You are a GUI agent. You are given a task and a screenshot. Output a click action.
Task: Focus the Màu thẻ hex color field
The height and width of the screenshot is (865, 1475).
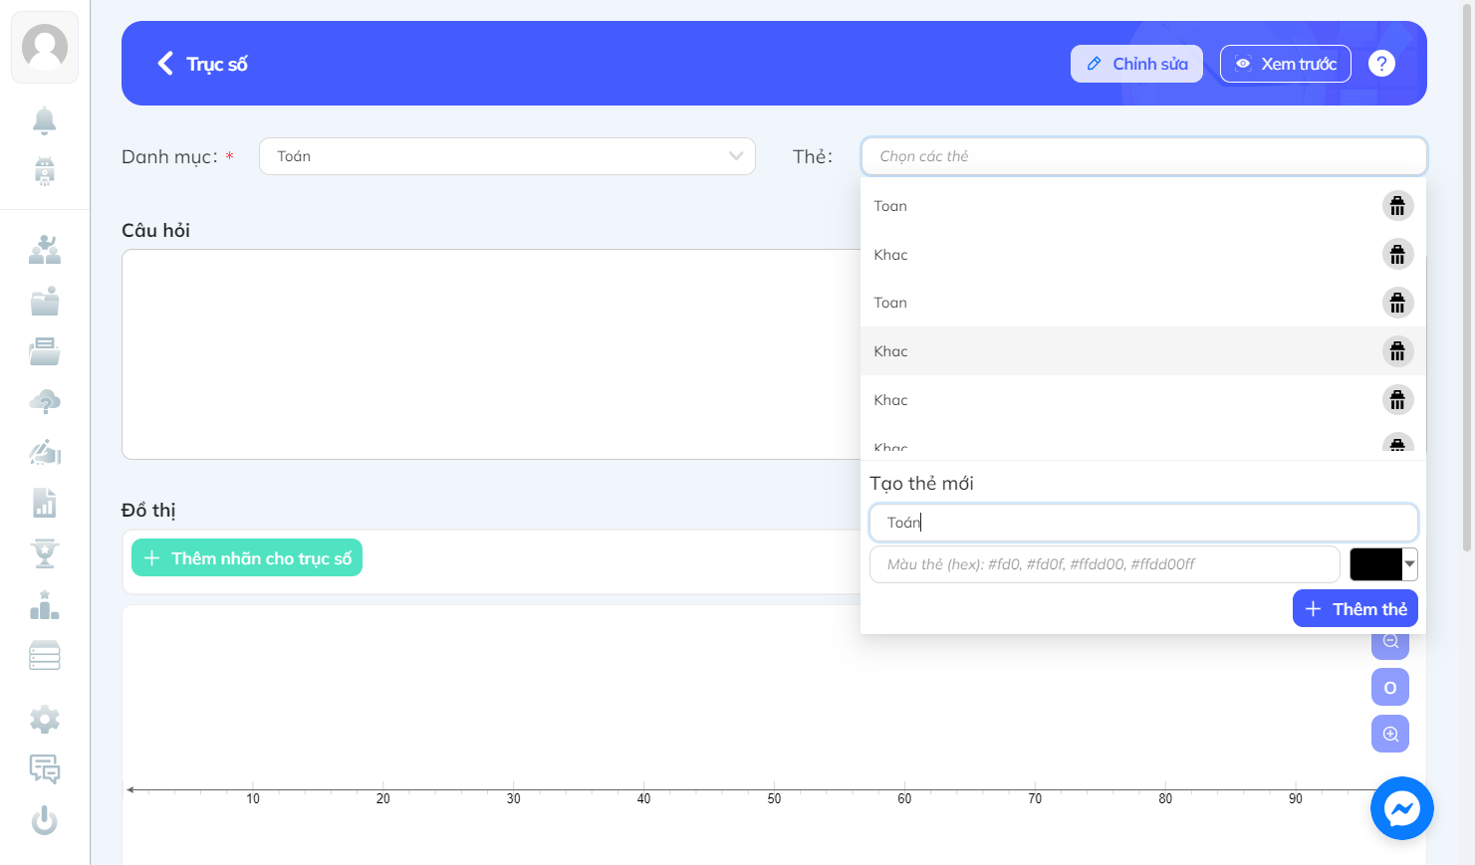click(1105, 564)
